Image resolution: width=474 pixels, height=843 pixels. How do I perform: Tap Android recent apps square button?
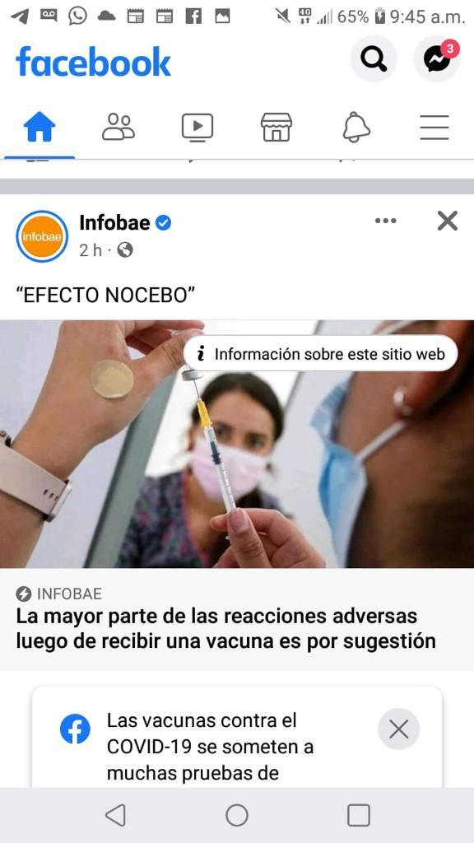point(359,815)
